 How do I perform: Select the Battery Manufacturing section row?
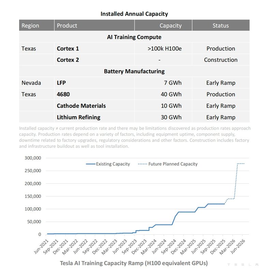point(134,71)
